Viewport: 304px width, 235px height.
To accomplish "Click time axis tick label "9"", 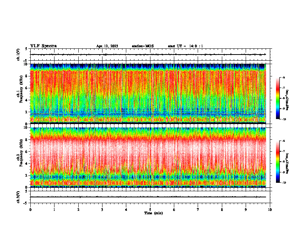I will point(246,210).
